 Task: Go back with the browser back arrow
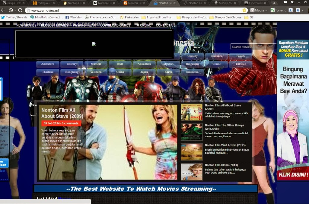3,10
